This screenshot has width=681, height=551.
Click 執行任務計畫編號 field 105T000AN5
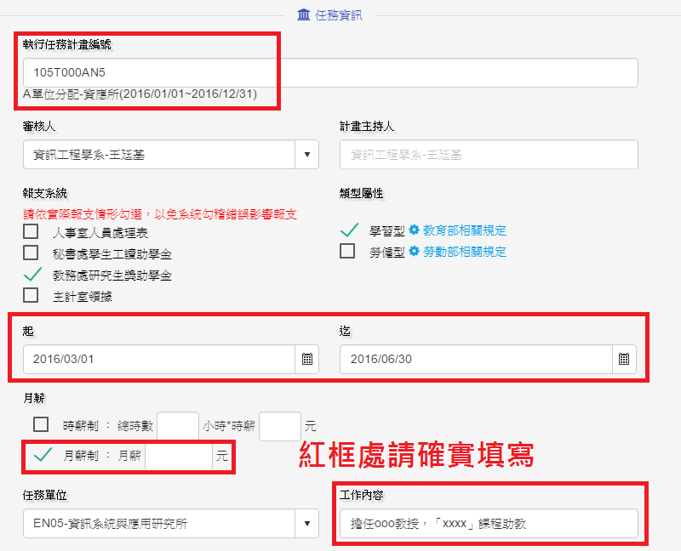(x=330, y=72)
